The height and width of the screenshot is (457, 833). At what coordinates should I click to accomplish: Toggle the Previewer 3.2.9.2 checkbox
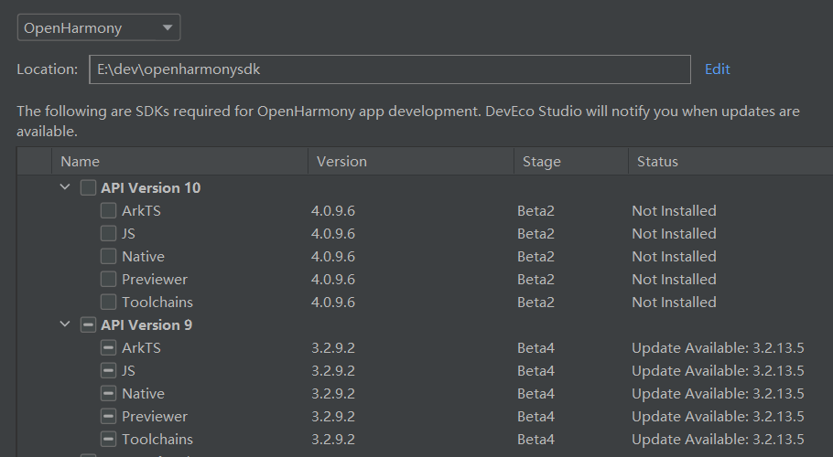(108, 416)
